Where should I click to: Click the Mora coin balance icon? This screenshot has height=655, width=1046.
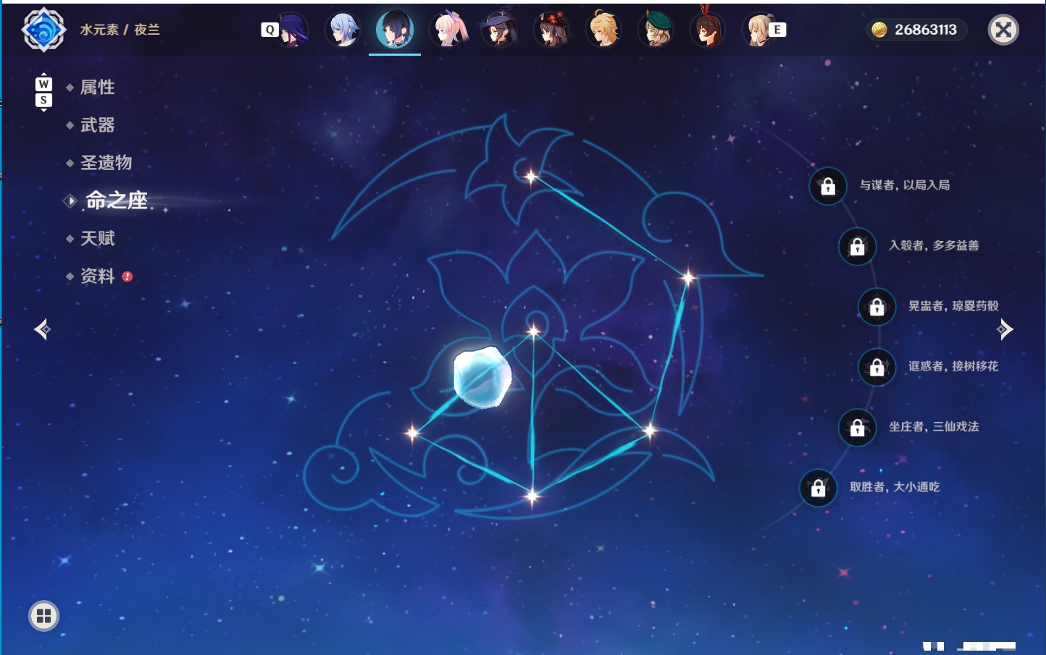879,30
